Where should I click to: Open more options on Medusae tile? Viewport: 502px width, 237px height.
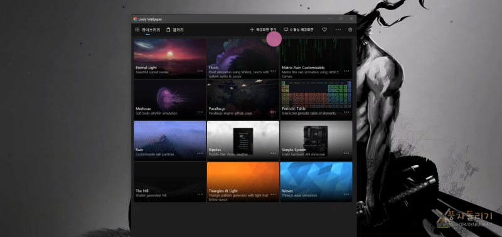pos(200,112)
